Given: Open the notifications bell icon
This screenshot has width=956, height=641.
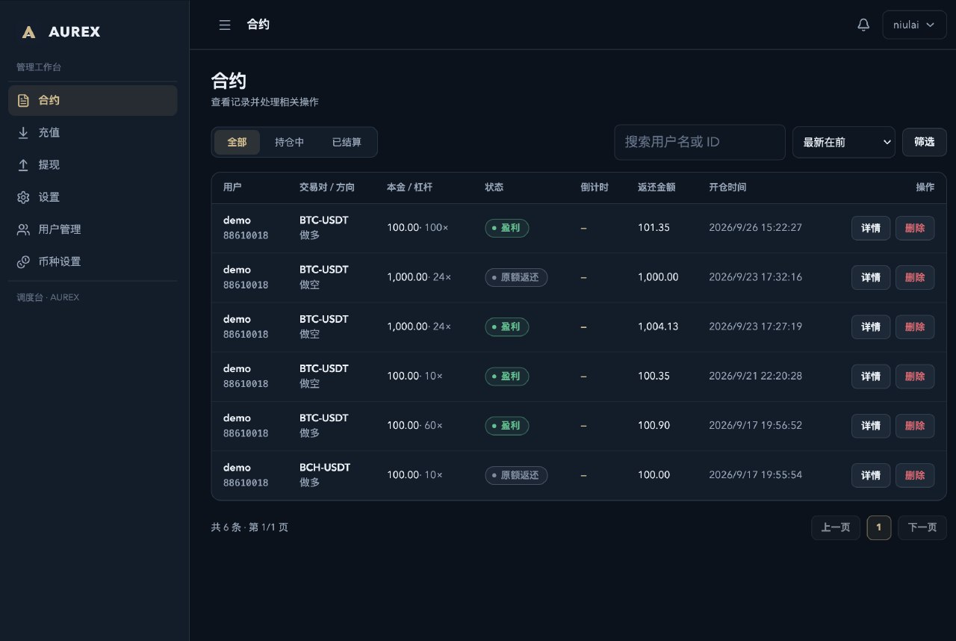Looking at the screenshot, I should tap(863, 25).
